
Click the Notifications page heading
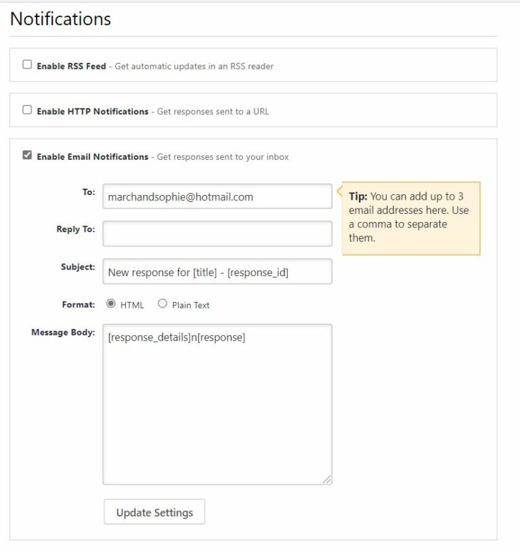point(60,19)
